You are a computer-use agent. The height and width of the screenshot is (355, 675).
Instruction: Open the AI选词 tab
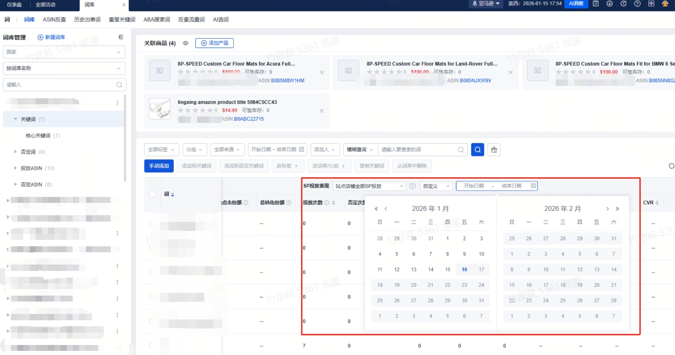pos(221,20)
